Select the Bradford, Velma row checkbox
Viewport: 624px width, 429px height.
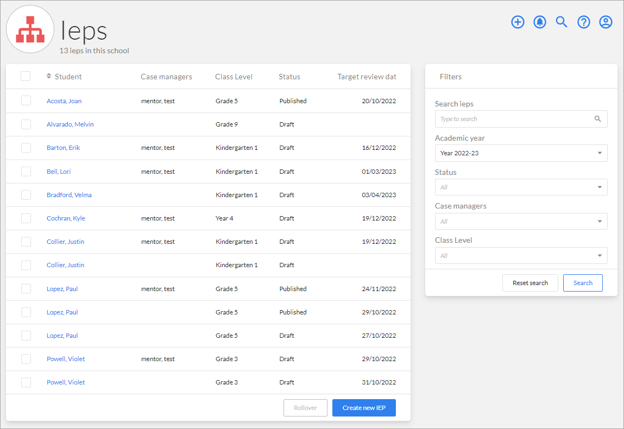(x=26, y=195)
